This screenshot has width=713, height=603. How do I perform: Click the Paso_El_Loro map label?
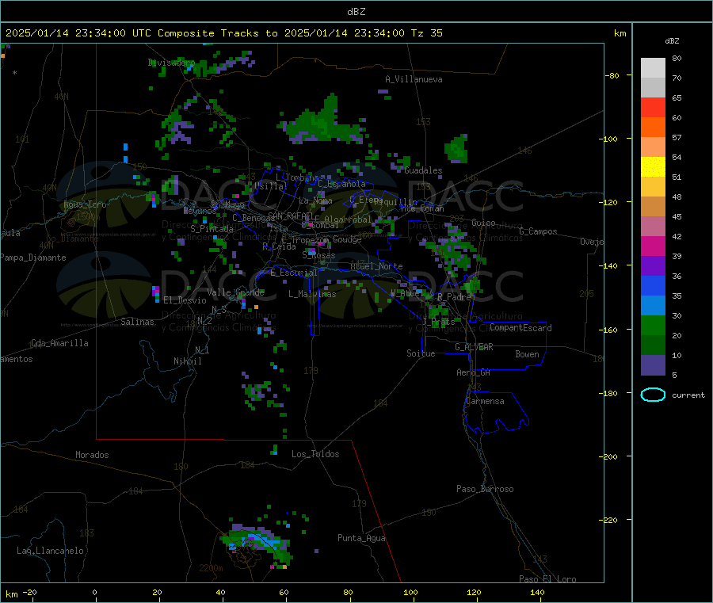[547, 579]
